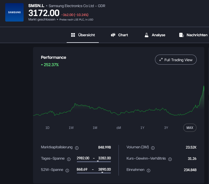This screenshot has width=209, height=184.
Task: Click the 3172.00 price value
Action: pos(44,13)
